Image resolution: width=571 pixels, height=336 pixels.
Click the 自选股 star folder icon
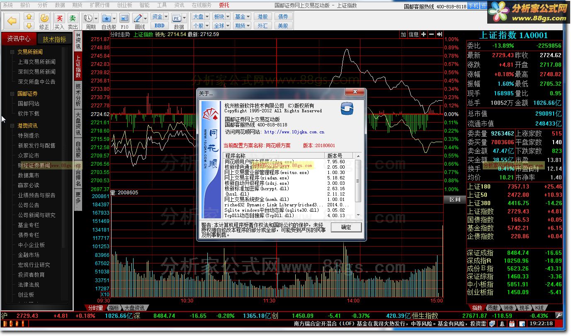click(x=106, y=18)
